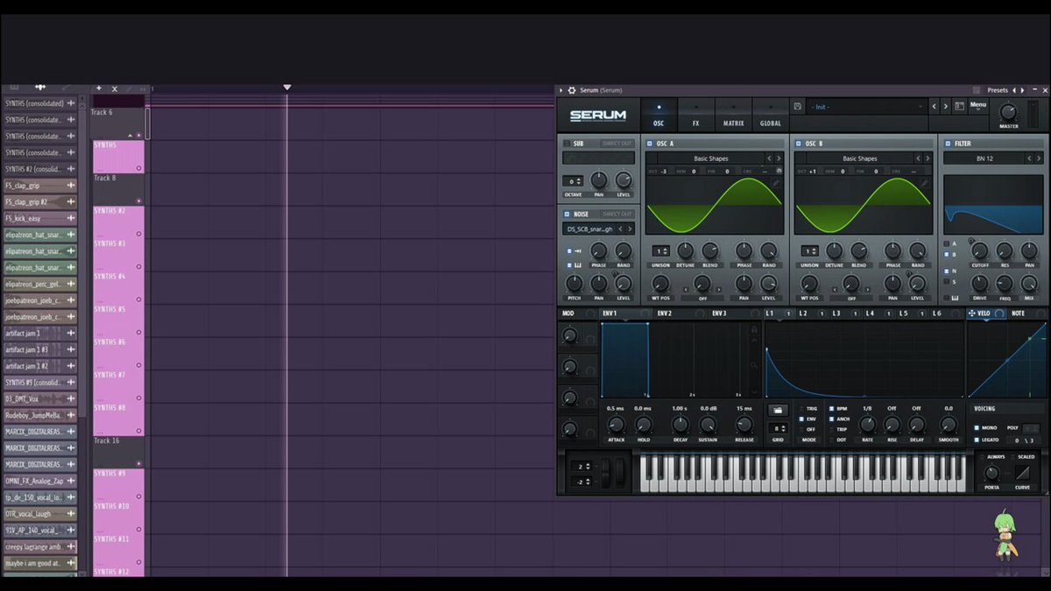1051x591 pixels.
Task: Open the Serum Menu dropdown
Action: 977,105
